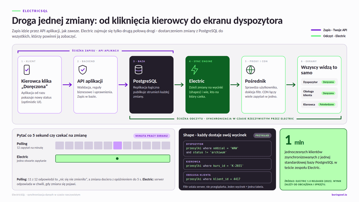Image resolution: width=359 pixels, height=202 pixels.
Task: Click '2 · BACKEND' step label
Action: click(86, 61)
